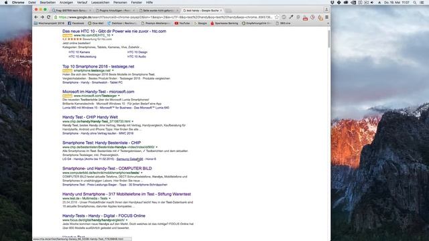Open the Samsung Galaxy S6 sitelink
Image resolution: width=429 pixels, height=241 pixels.
129,159
